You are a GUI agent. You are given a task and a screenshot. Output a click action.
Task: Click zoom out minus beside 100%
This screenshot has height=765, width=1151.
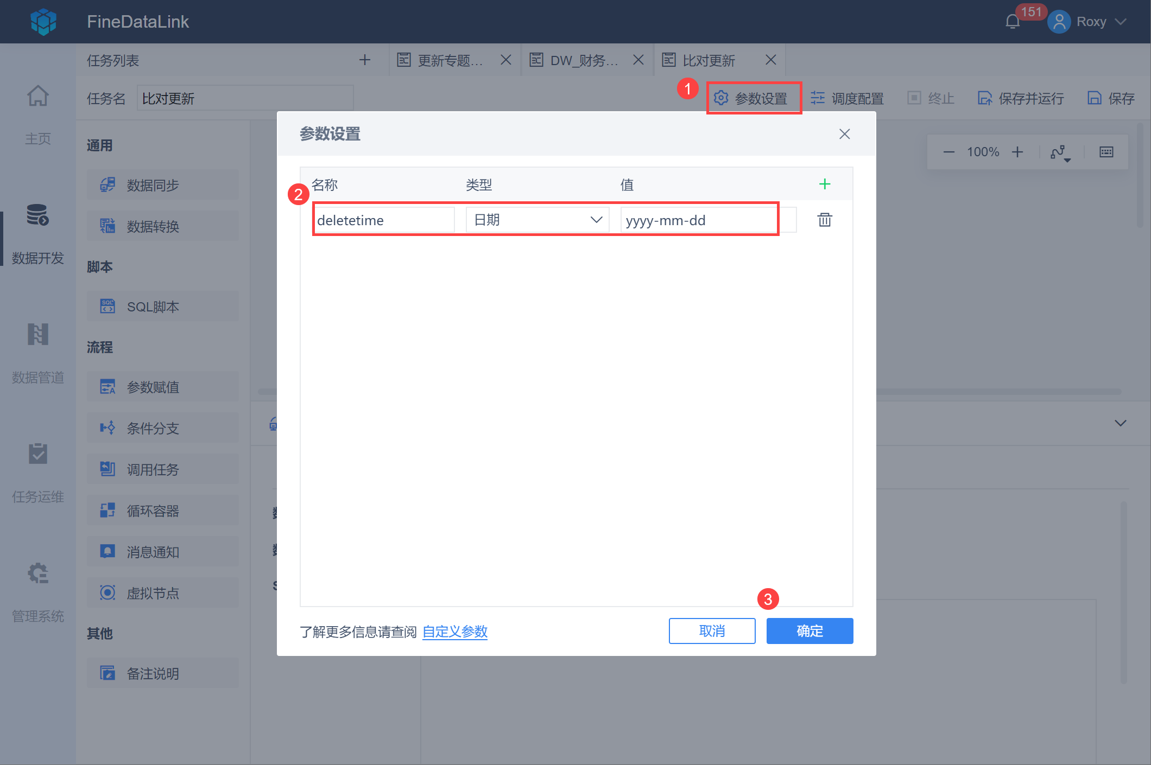point(948,152)
